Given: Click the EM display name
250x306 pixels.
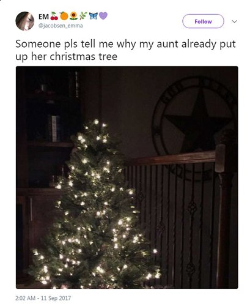Looking at the screenshot, I should [x=43, y=17].
